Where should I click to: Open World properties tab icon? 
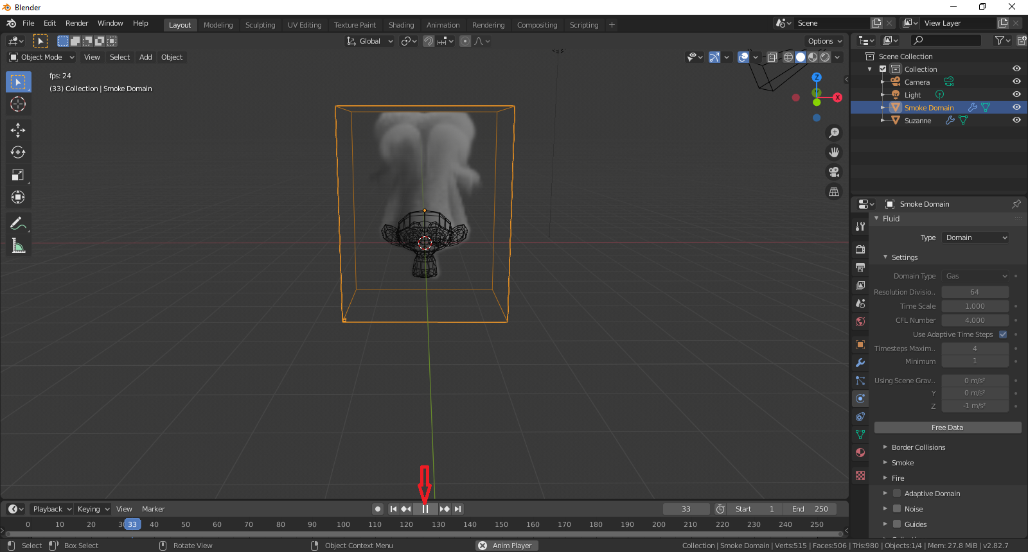860,321
